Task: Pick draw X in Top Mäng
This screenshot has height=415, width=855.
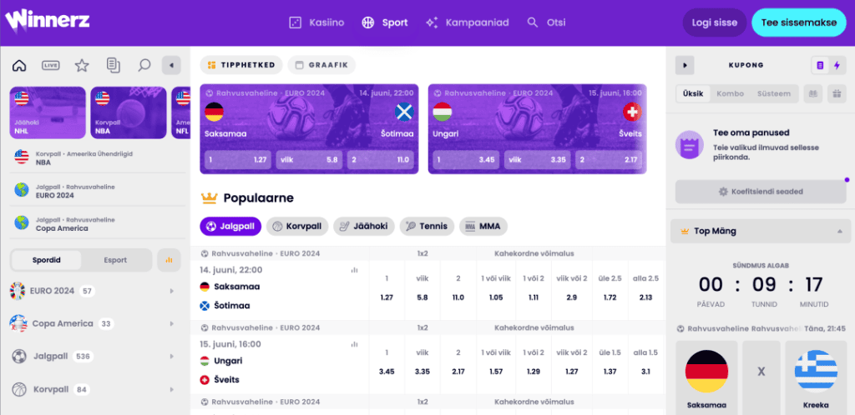Action: [761, 378]
